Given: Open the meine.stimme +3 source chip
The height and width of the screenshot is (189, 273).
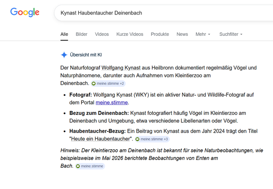Looking at the screenshot, I should (152, 139).
